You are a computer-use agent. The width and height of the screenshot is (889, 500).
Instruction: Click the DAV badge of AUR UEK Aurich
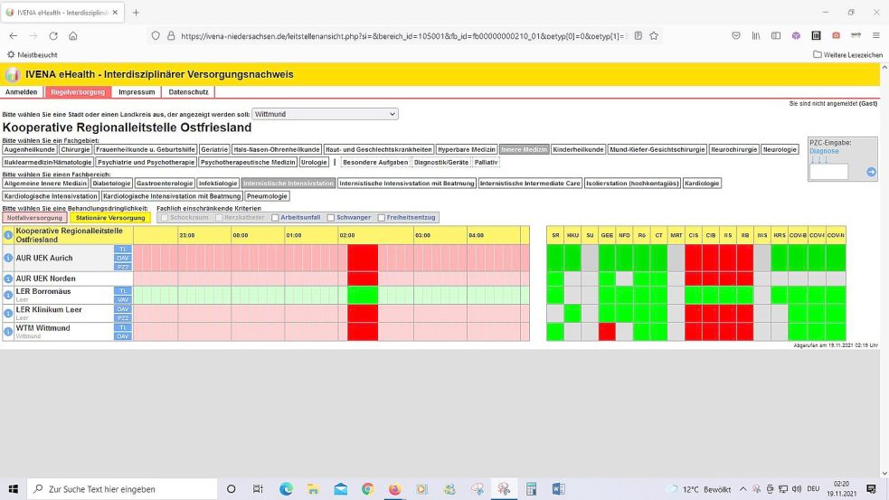tap(123, 258)
